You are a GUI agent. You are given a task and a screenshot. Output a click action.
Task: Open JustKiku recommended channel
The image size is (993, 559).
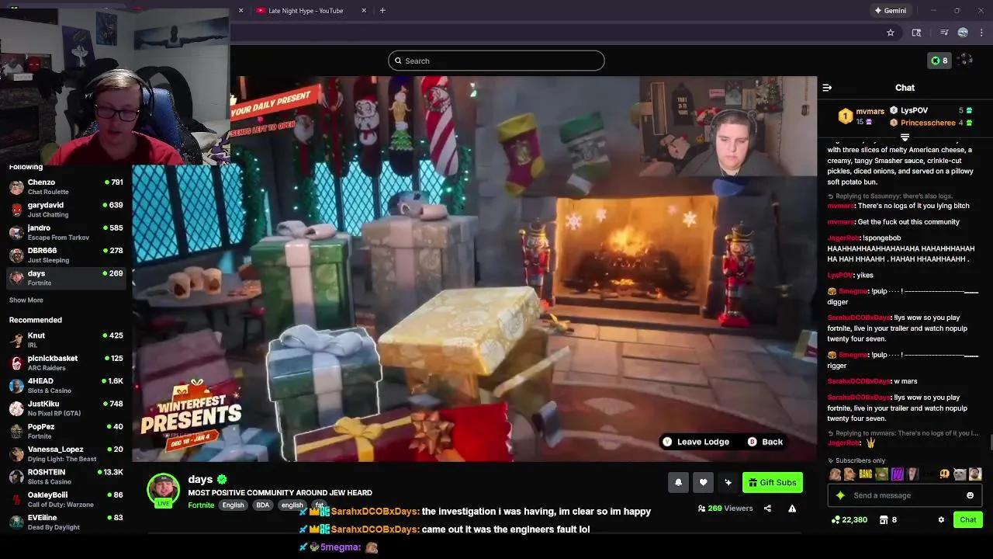coord(66,408)
